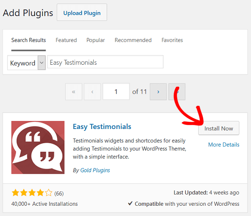
Task: Click Install Now for Easy Testimonials
Action: [x=219, y=129]
